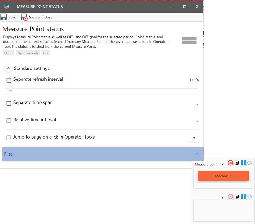
Task: Click the Save floppy disk icon
Action: click(4, 17)
